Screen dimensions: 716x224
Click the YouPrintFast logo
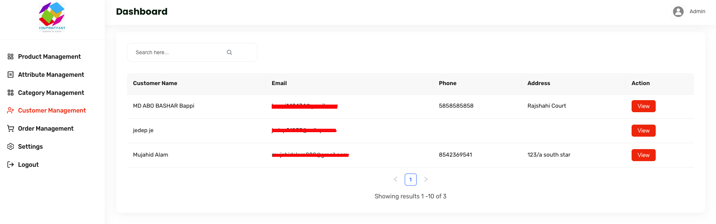coord(52,17)
